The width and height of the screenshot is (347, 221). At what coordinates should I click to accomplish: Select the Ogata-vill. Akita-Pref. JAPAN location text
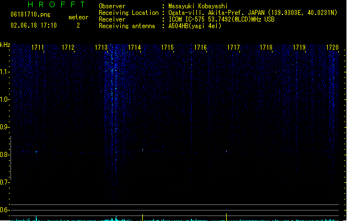click(x=216, y=13)
